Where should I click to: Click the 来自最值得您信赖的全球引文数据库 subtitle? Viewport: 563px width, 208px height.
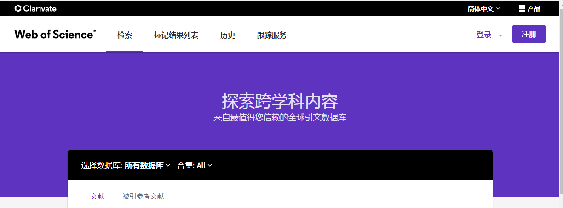click(280, 117)
